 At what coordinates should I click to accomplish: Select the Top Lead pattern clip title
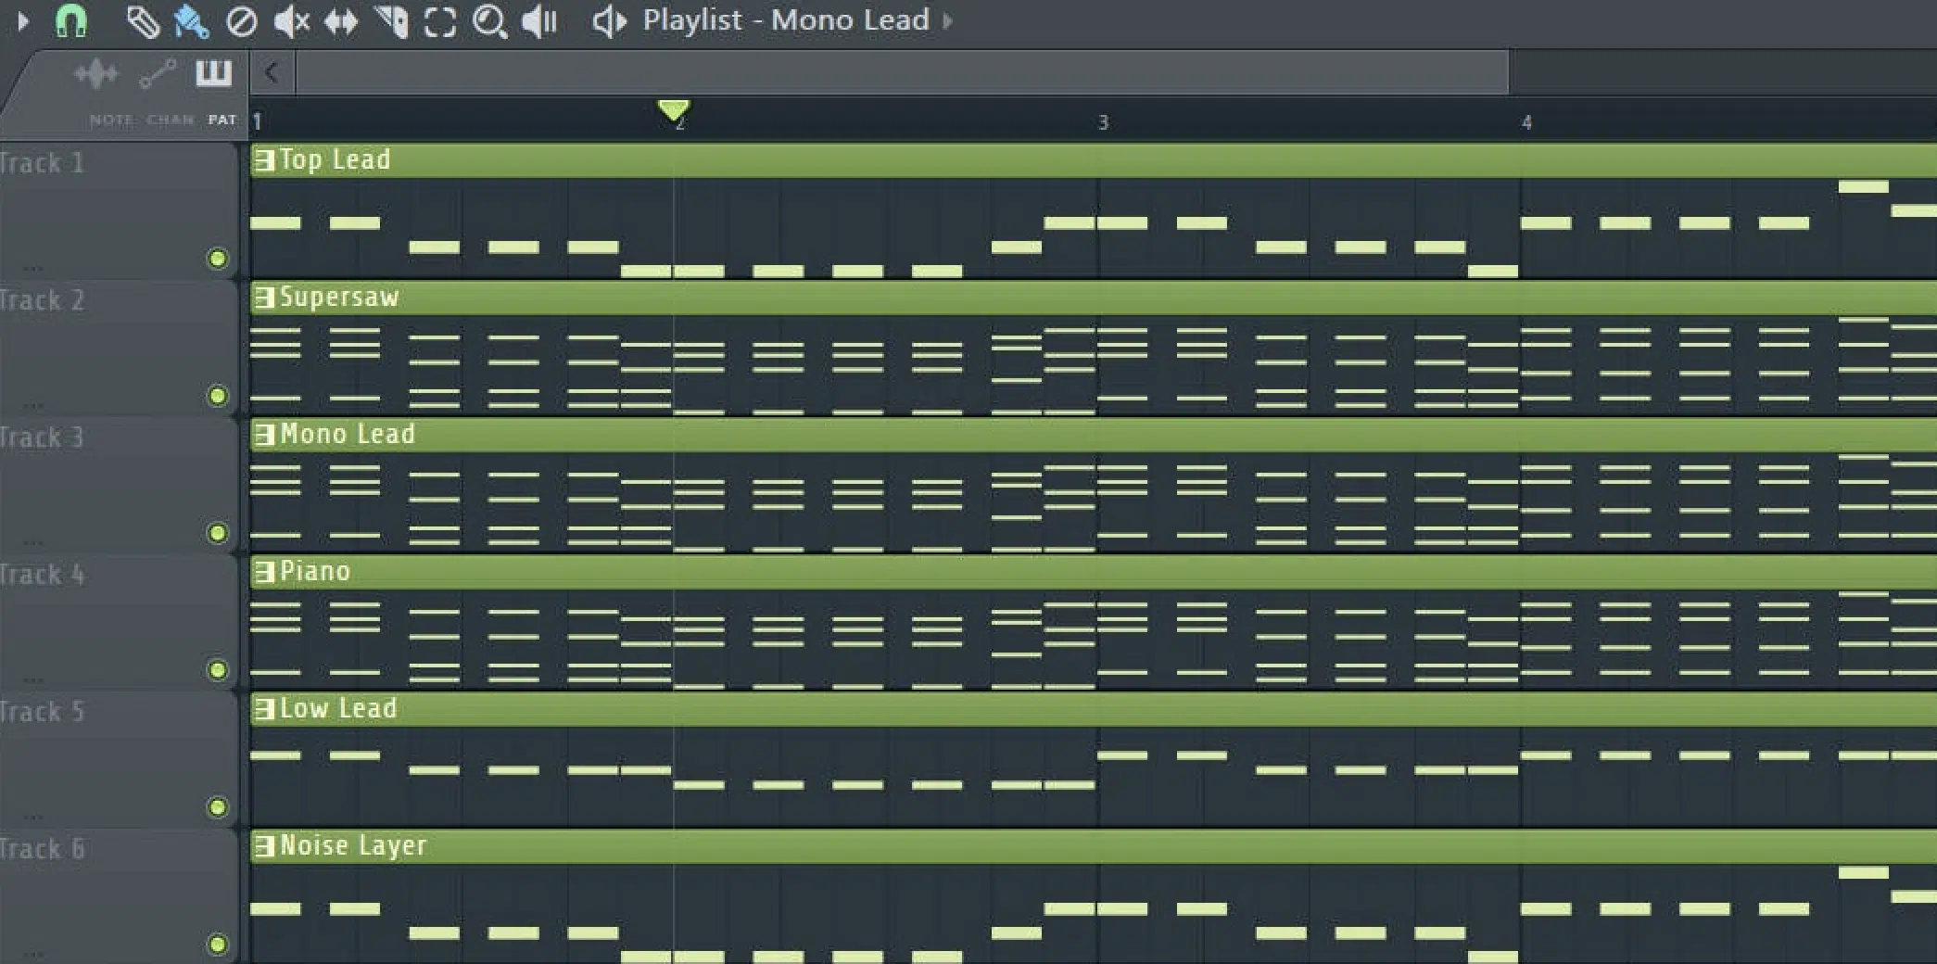point(335,159)
